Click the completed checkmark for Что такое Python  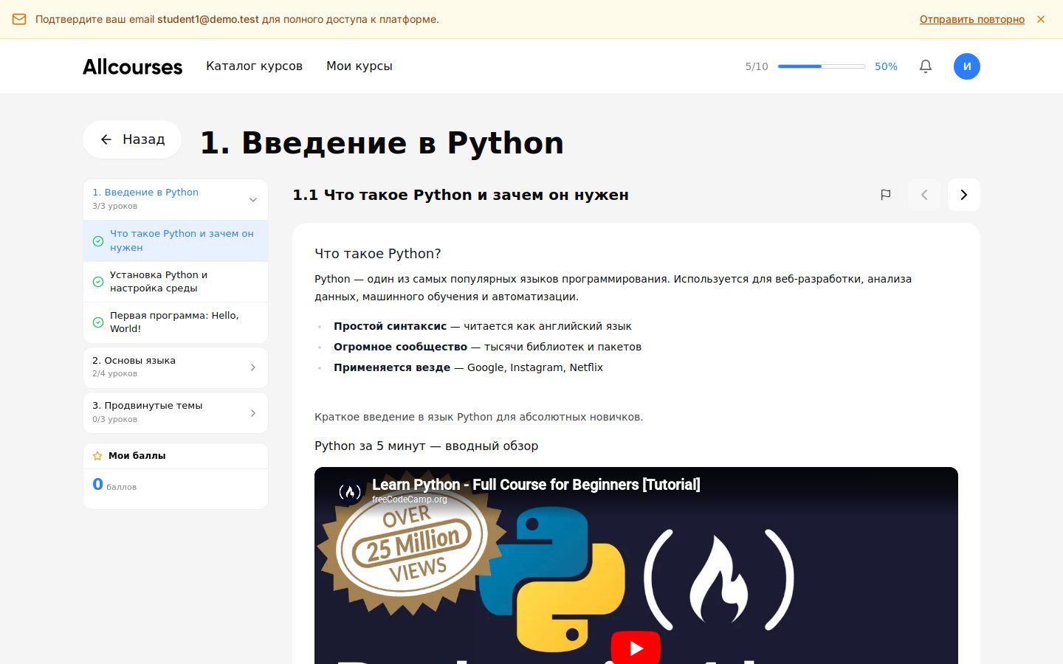(x=98, y=241)
